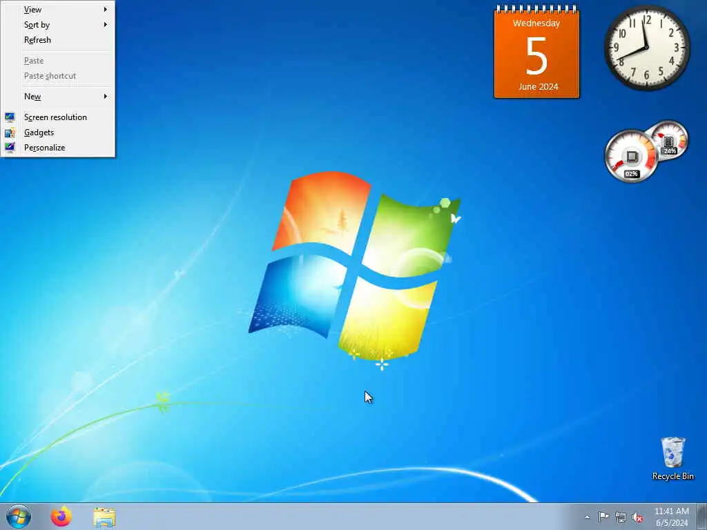This screenshot has width=707, height=530.
Task: Expand the New submenu arrow
Action: click(106, 97)
